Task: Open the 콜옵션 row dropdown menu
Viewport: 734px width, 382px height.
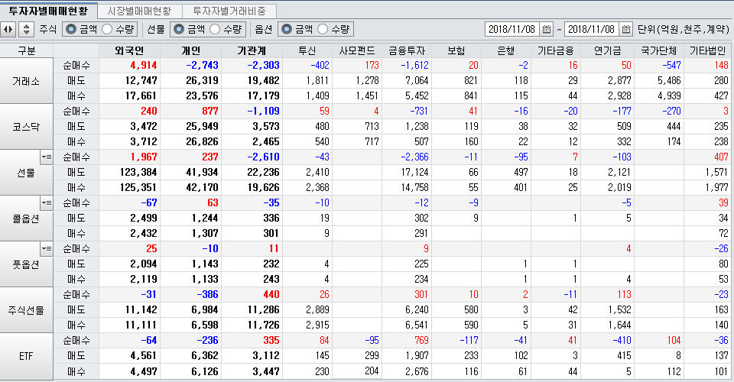Action: [47, 202]
